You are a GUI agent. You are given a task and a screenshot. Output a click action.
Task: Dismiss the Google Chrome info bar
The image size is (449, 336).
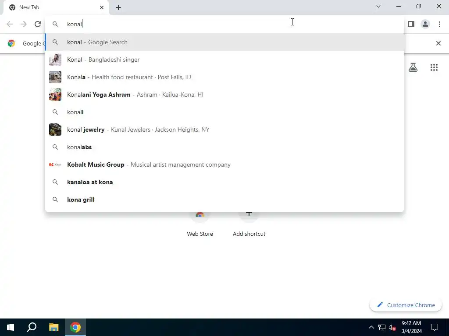[x=438, y=43]
